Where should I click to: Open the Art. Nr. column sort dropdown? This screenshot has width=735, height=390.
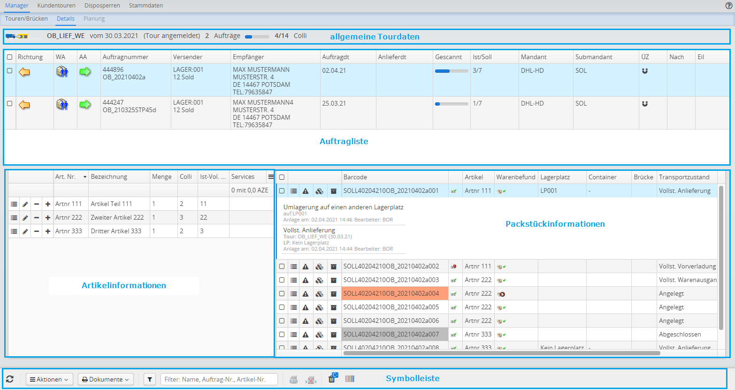point(85,177)
